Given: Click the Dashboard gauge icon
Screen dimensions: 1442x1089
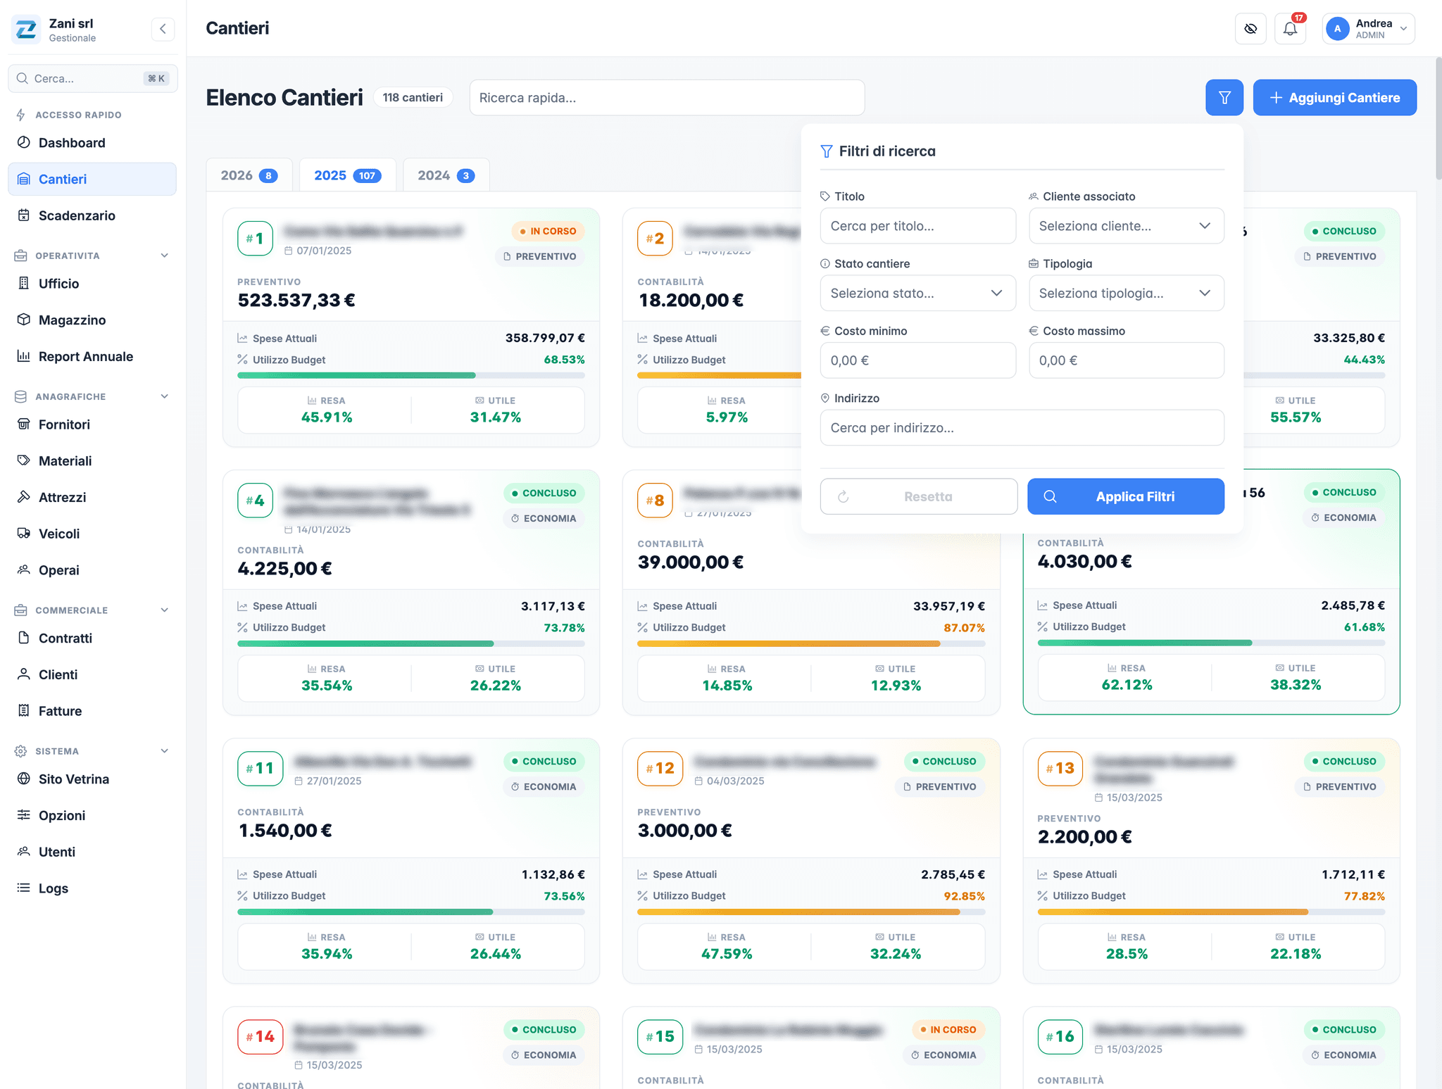Looking at the screenshot, I should (x=24, y=142).
